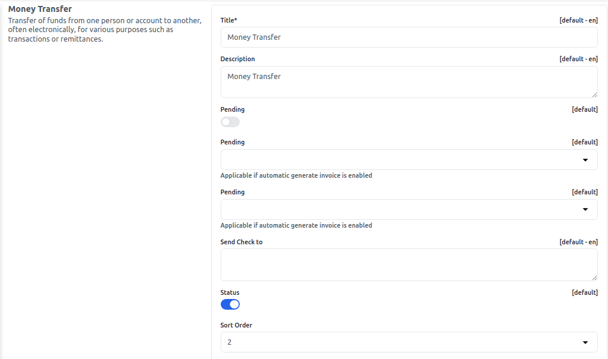Click inside the Send Check to textarea

pyautogui.click(x=409, y=264)
